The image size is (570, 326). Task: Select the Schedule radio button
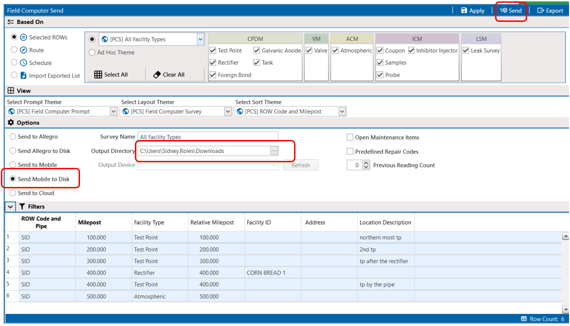tap(14, 62)
